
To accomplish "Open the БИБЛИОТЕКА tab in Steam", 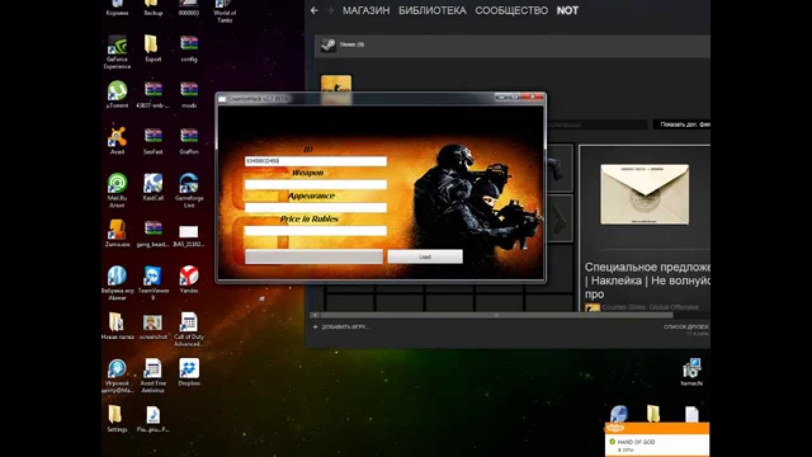I will tap(433, 11).
